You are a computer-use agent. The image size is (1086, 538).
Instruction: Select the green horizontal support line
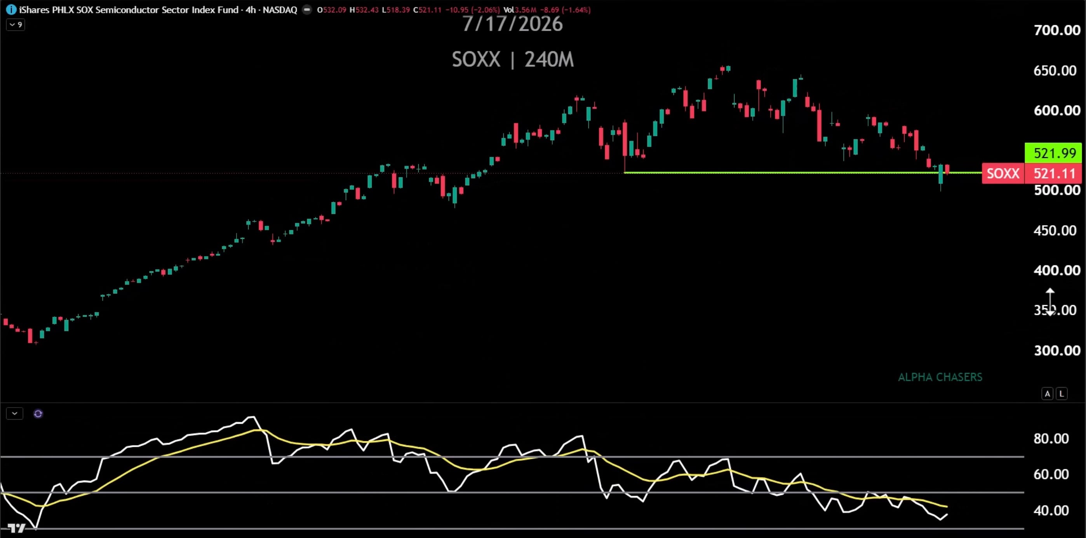(803, 173)
